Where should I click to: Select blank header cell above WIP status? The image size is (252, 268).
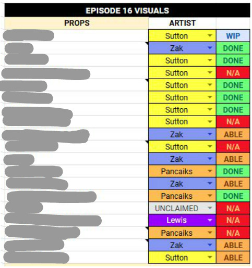pyautogui.click(x=233, y=23)
